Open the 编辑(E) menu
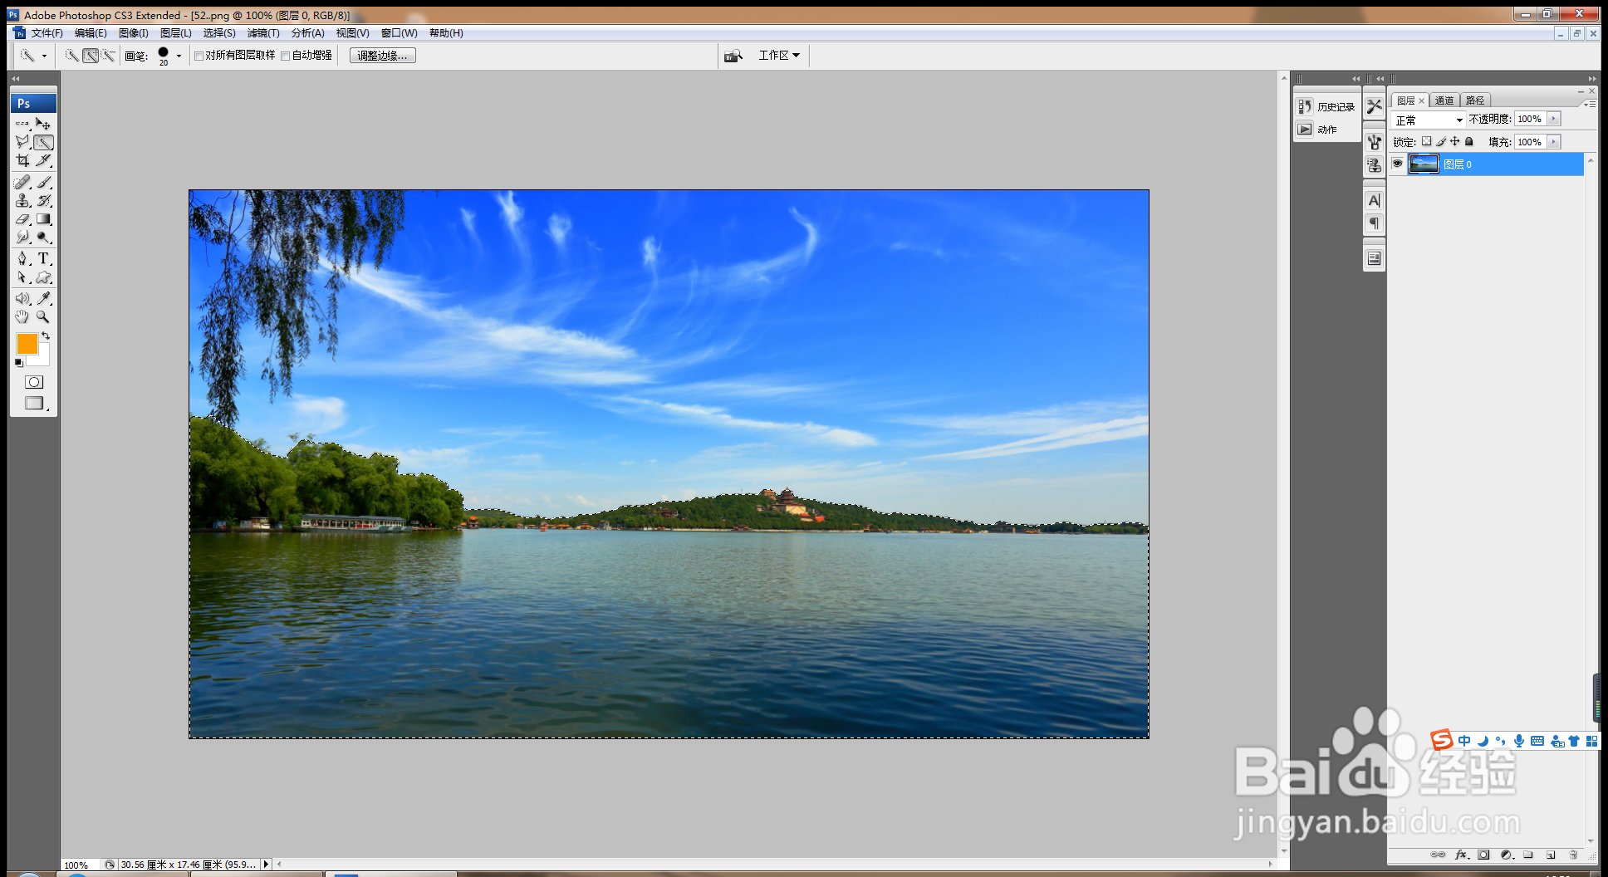This screenshot has width=1608, height=877. [91, 33]
